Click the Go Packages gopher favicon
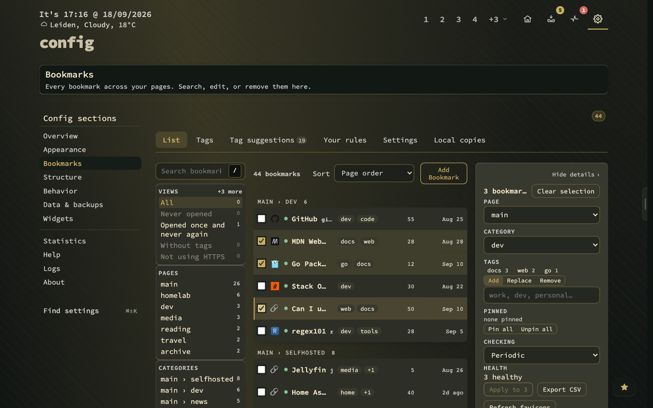 coord(275,264)
